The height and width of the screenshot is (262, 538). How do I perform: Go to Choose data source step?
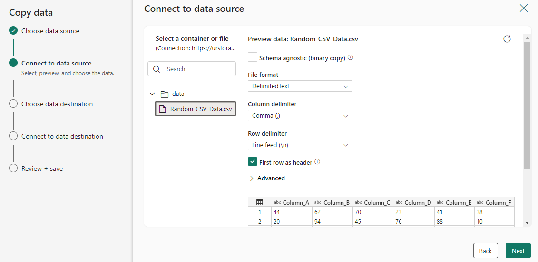point(50,31)
